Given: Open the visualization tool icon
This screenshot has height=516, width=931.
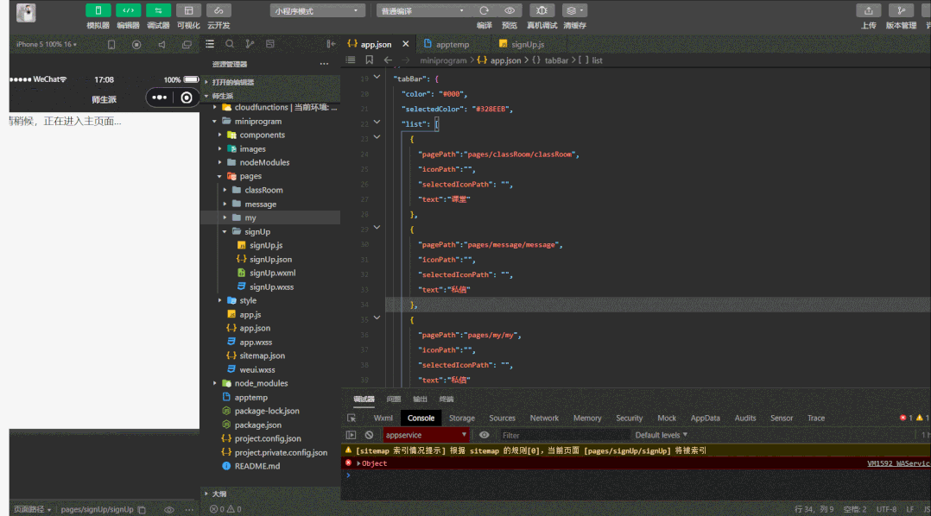Looking at the screenshot, I should [188, 10].
